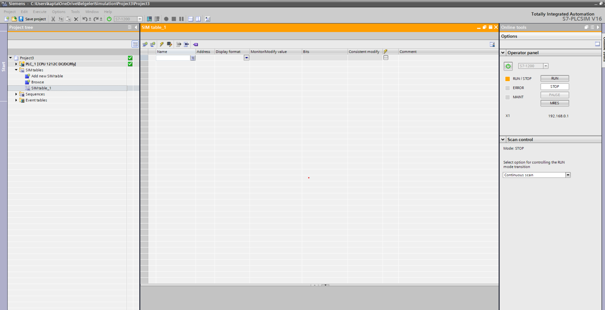Click the STOP button in Operator panel
The width and height of the screenshot is (605, 310).
(555, 87)
